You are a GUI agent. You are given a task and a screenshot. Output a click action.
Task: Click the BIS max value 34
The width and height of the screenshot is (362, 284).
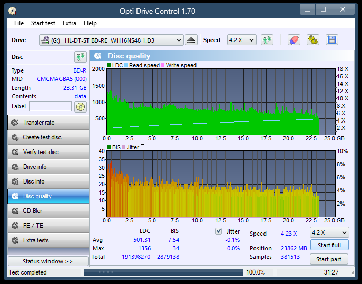click(176, 248)
